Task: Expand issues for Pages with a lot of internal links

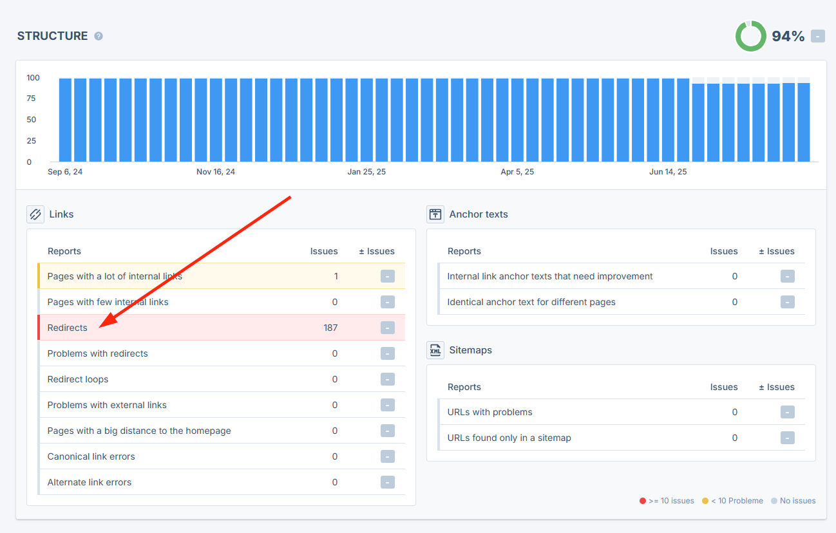Action: coord(387,276)
